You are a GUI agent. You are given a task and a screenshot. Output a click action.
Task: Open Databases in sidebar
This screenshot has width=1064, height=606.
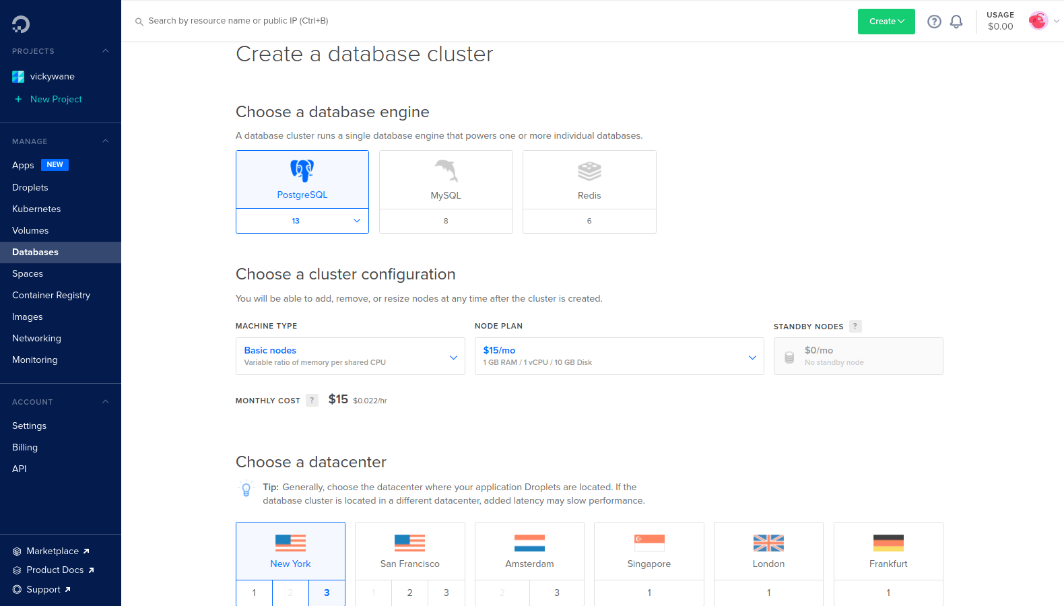pos(61,252)
